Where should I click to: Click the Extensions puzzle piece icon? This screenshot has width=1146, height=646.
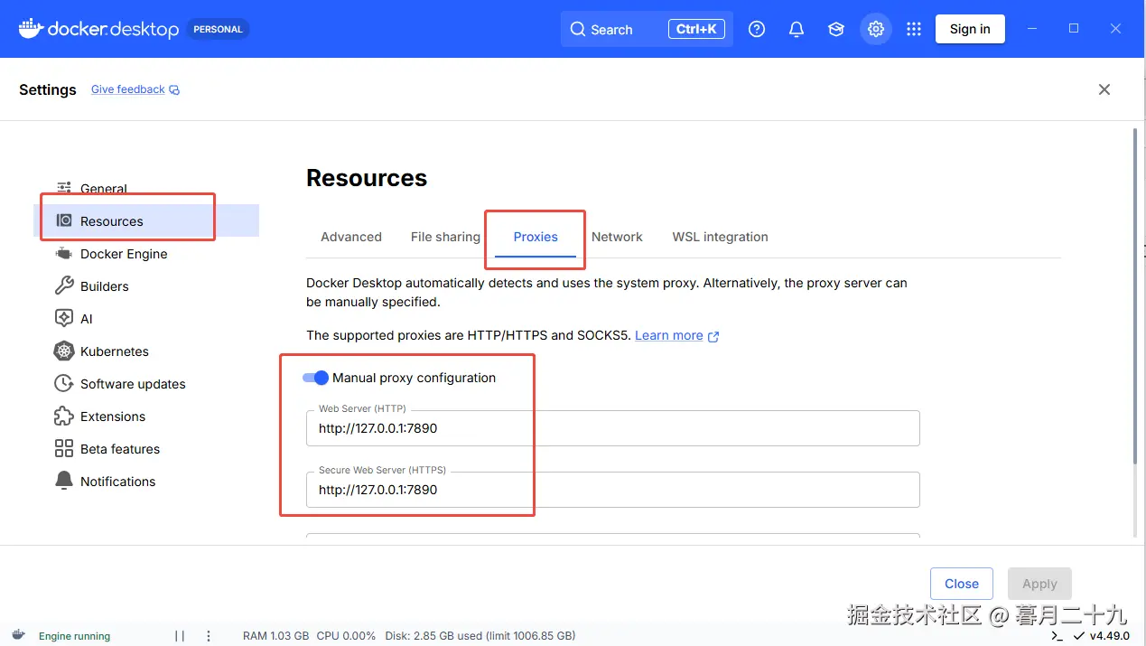tap(64, 416)
